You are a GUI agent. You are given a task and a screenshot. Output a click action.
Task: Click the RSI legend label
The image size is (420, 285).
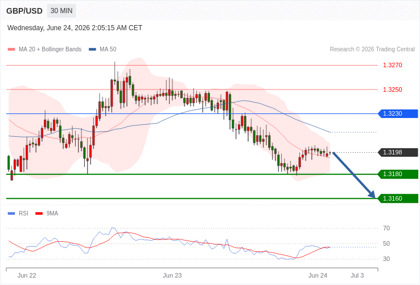[23, 214]
